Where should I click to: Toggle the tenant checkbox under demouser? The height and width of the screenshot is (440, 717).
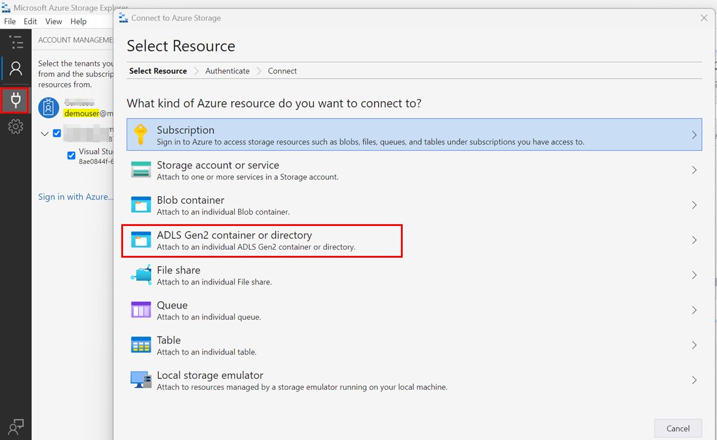(x=57, y=133)
